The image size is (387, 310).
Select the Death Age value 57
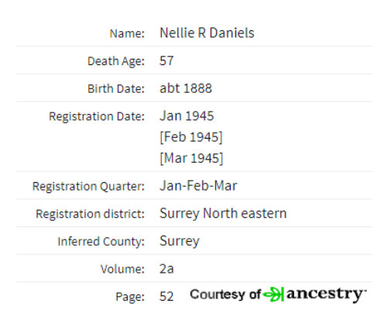(166, 61)
